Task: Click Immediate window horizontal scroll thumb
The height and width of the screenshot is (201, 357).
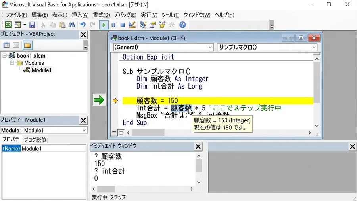Action: tap(106, 189)
